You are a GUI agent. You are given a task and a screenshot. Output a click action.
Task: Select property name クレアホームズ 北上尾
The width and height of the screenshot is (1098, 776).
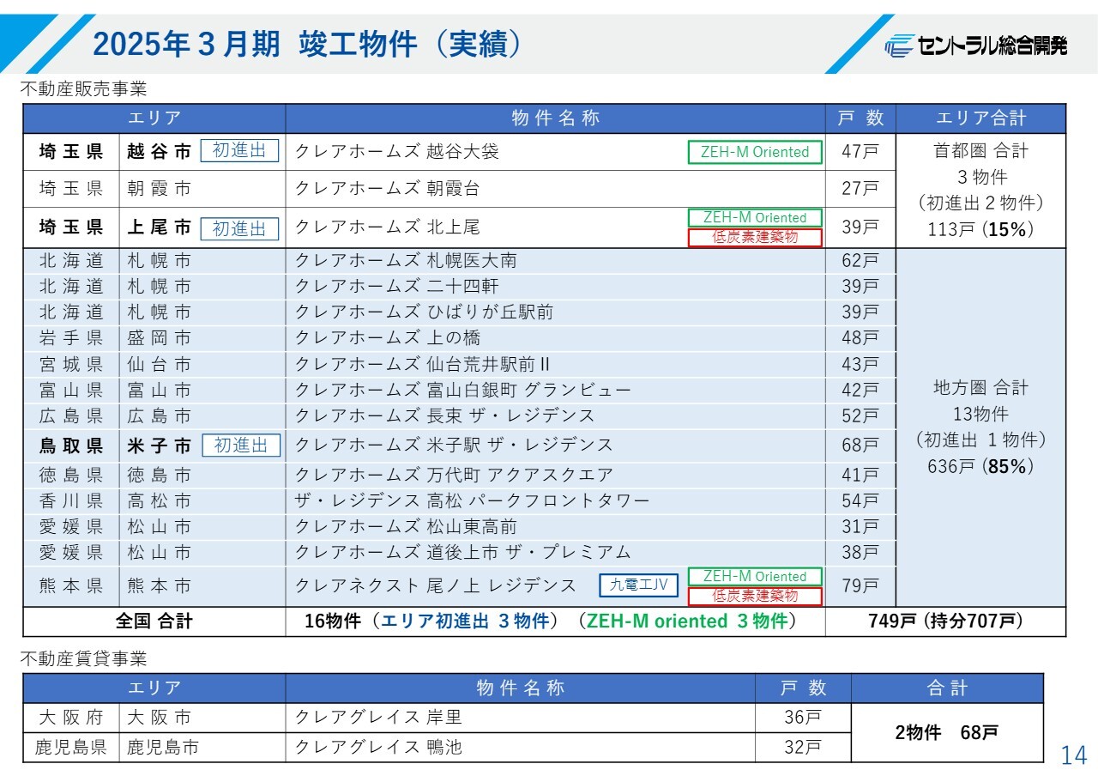387,227
